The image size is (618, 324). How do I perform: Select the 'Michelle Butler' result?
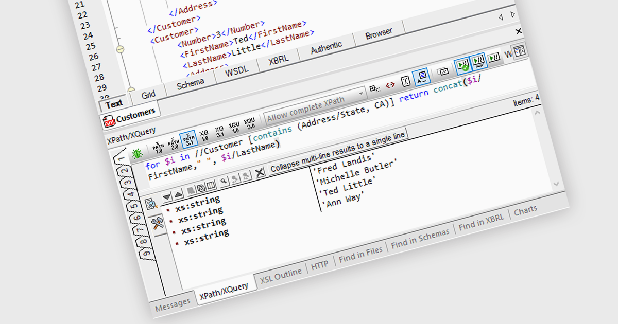coord(358,173)
